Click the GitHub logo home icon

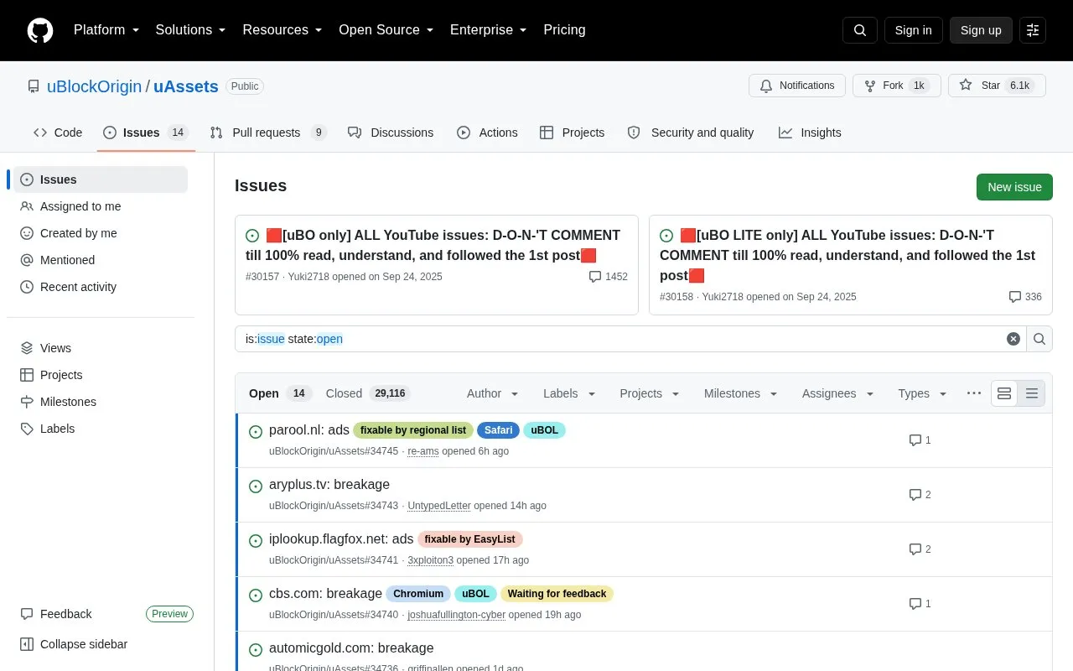pyautogui.click(x=40, y=30)
